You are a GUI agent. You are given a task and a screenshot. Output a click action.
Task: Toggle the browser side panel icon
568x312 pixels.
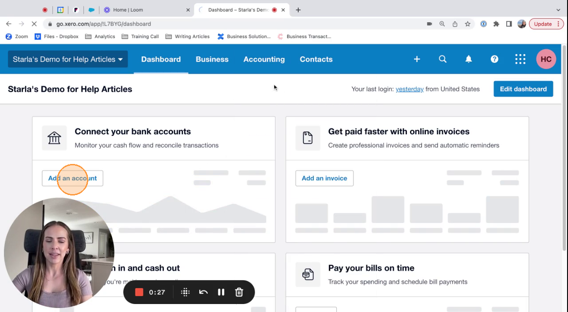[x=509, y=24]
